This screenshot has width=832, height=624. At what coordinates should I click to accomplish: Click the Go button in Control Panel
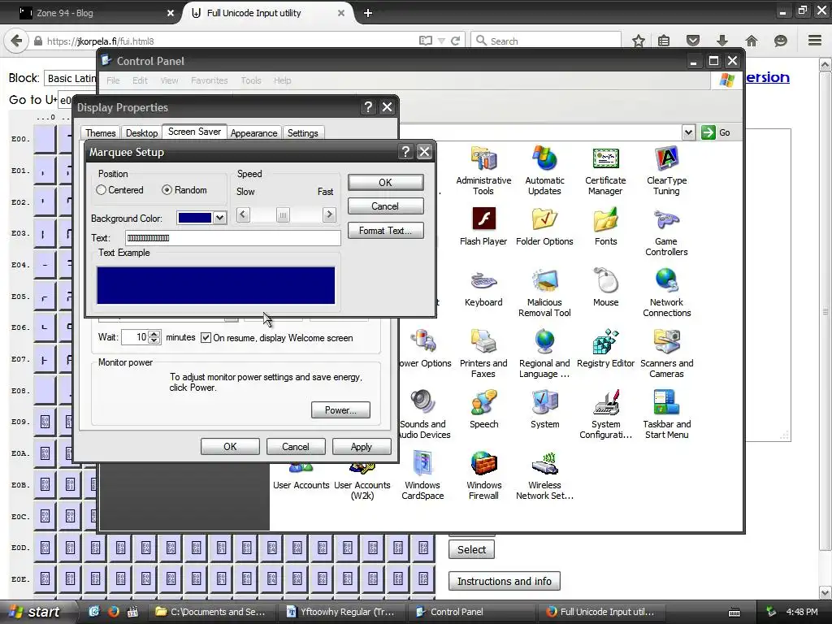click(x=717, y=132)
